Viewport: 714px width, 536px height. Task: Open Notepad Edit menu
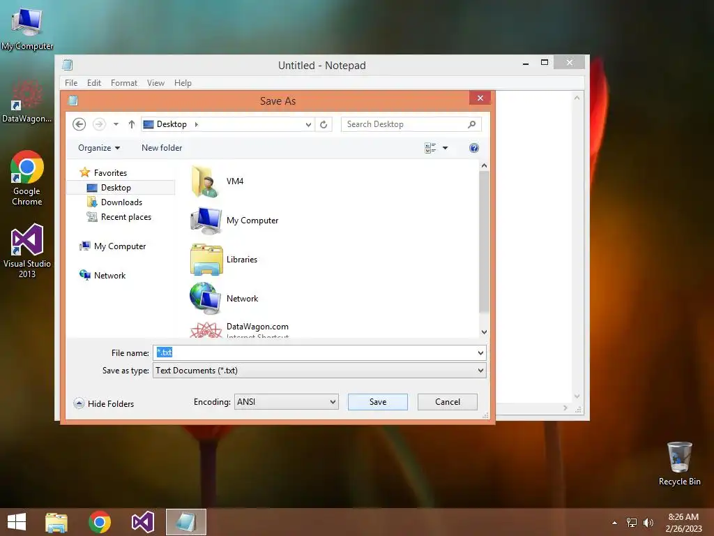tap(94, 83)
